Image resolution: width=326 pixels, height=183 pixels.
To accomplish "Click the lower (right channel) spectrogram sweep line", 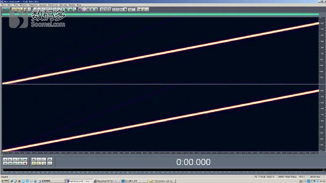I will (x=160, y=121).
